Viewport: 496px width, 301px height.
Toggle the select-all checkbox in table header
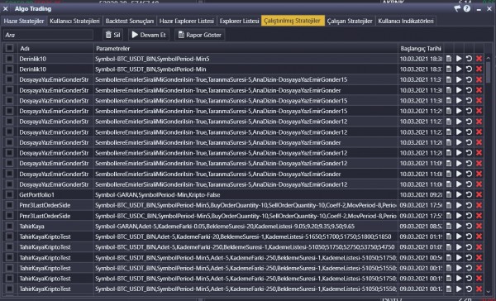[9, 48]
